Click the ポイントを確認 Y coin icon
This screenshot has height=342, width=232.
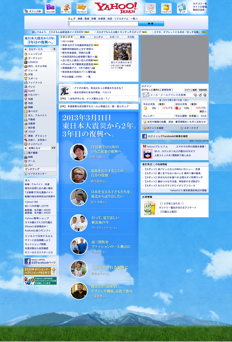point(145,128)
